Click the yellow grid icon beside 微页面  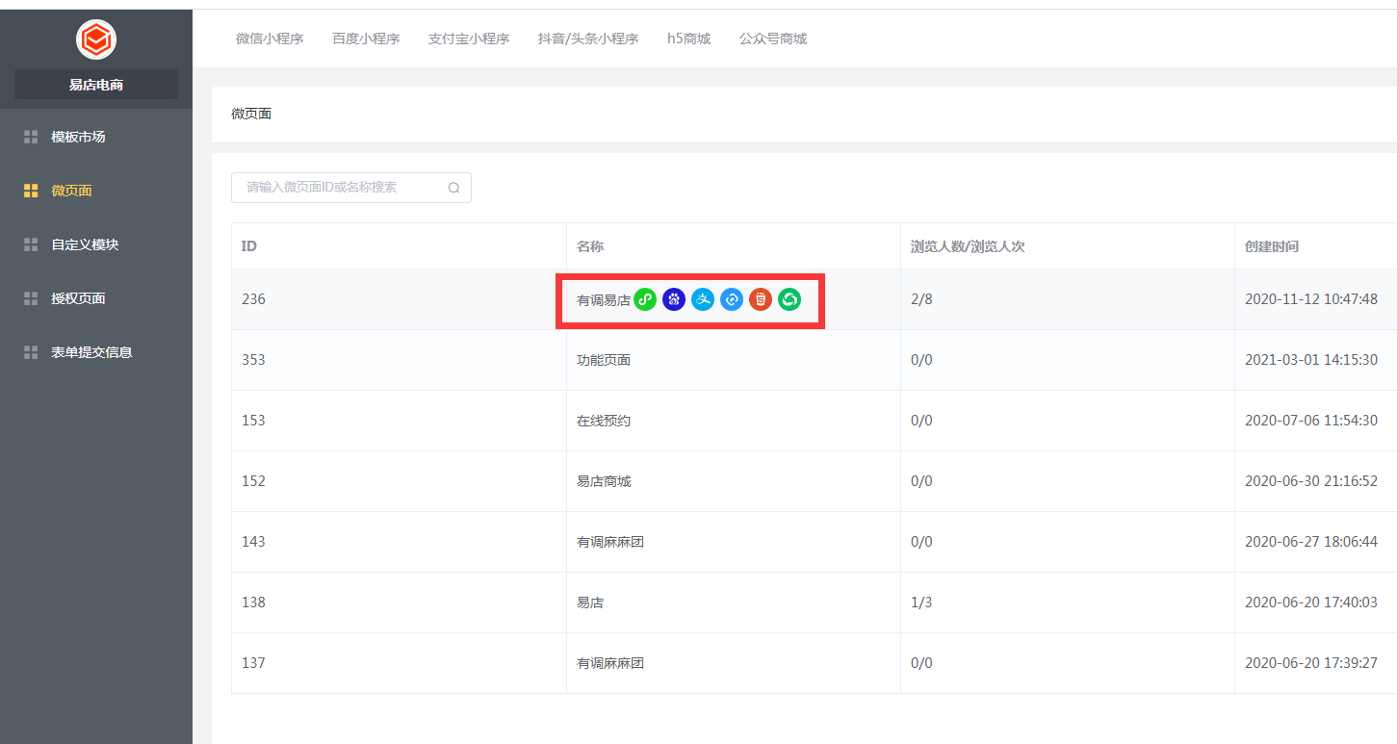pyautogui.click(x=31, y=191)
